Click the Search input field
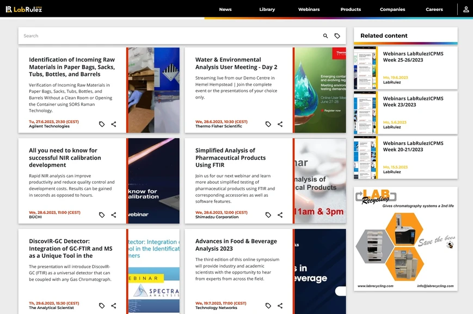Image resolution: width=473 pixels, height=314 pixels. point(170,36)
